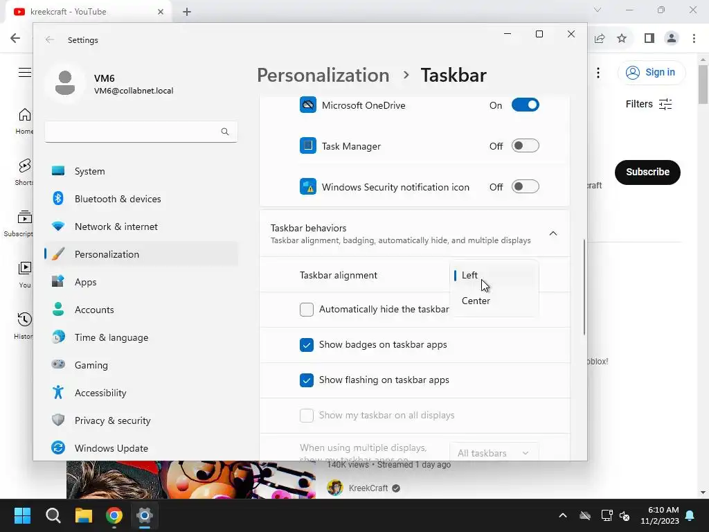Screen dimensions: 709x532
Task: Click the KreekCraft channel name link
Action: coord(368,488)
